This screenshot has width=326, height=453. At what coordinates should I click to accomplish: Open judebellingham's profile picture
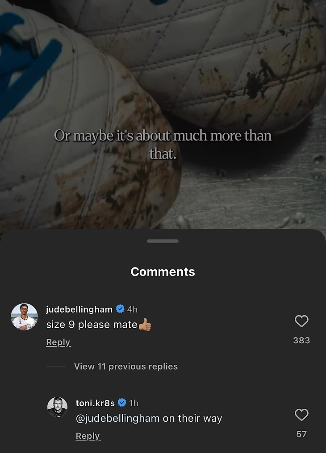tap(24, 317)
